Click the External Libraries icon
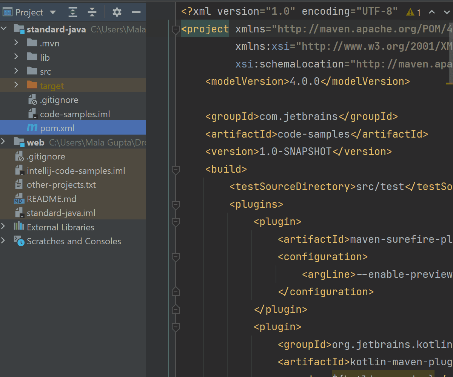This screenshot has height=377, width=453. 19,227
